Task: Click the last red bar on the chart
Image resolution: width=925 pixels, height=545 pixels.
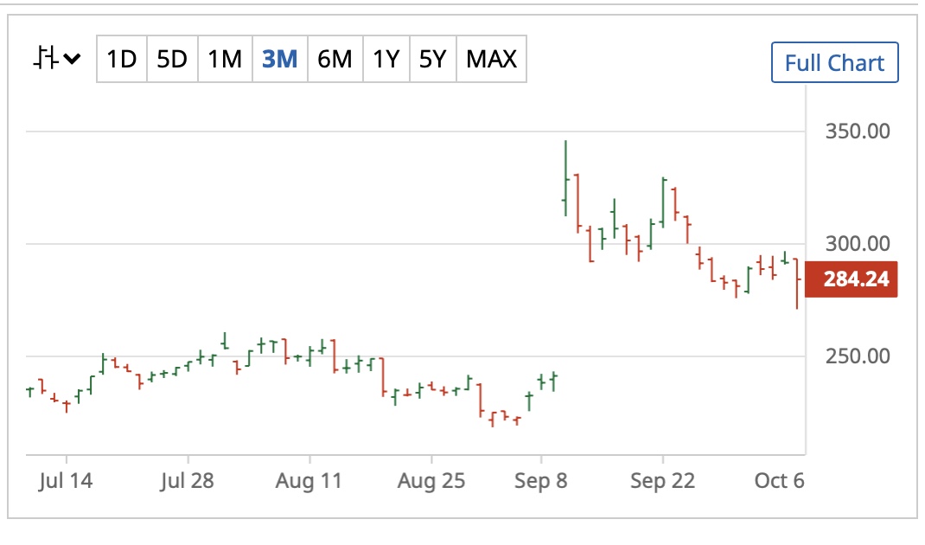Action: click(797, 283)
